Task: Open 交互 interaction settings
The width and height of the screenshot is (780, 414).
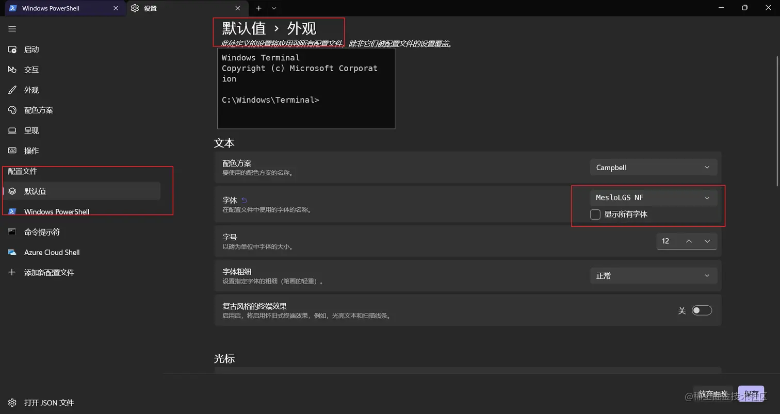Action: (82, 70)
